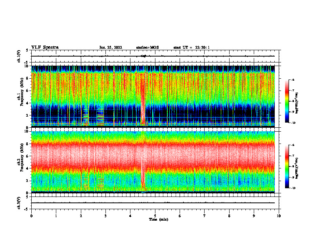Click the "-6" label on ch.2 colorbar
314x242 pixels.
point(293,145)
